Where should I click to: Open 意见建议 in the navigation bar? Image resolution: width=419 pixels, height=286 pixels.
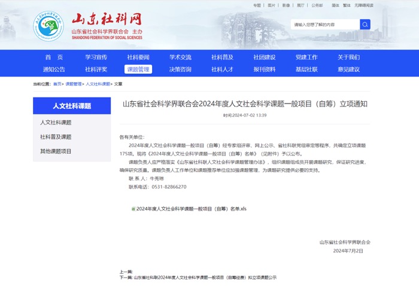click(x=348, y=69)
